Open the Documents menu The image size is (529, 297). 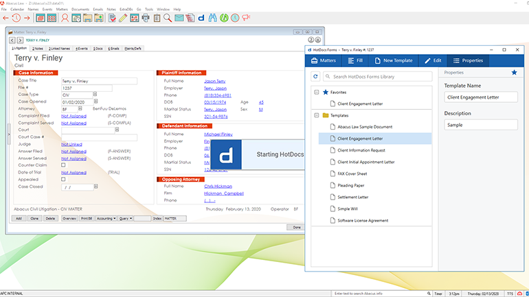pos(80,10)
